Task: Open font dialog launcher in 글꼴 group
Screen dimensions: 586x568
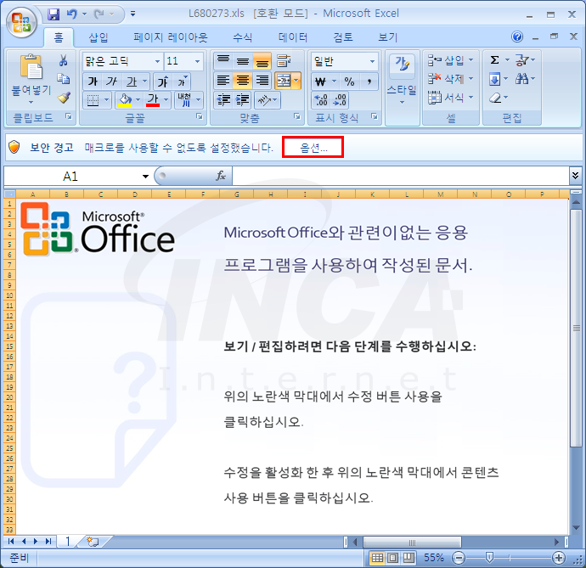Action: pos(200,117)
